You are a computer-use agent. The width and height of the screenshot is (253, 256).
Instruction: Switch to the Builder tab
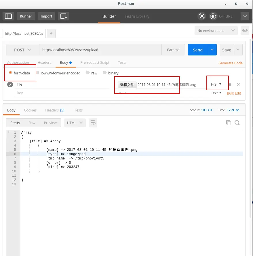[109, 16]
